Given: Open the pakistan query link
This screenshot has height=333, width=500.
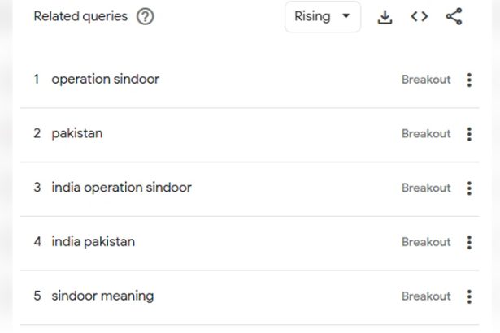Looking at the screenshot, I should click(x=77, y=133).
